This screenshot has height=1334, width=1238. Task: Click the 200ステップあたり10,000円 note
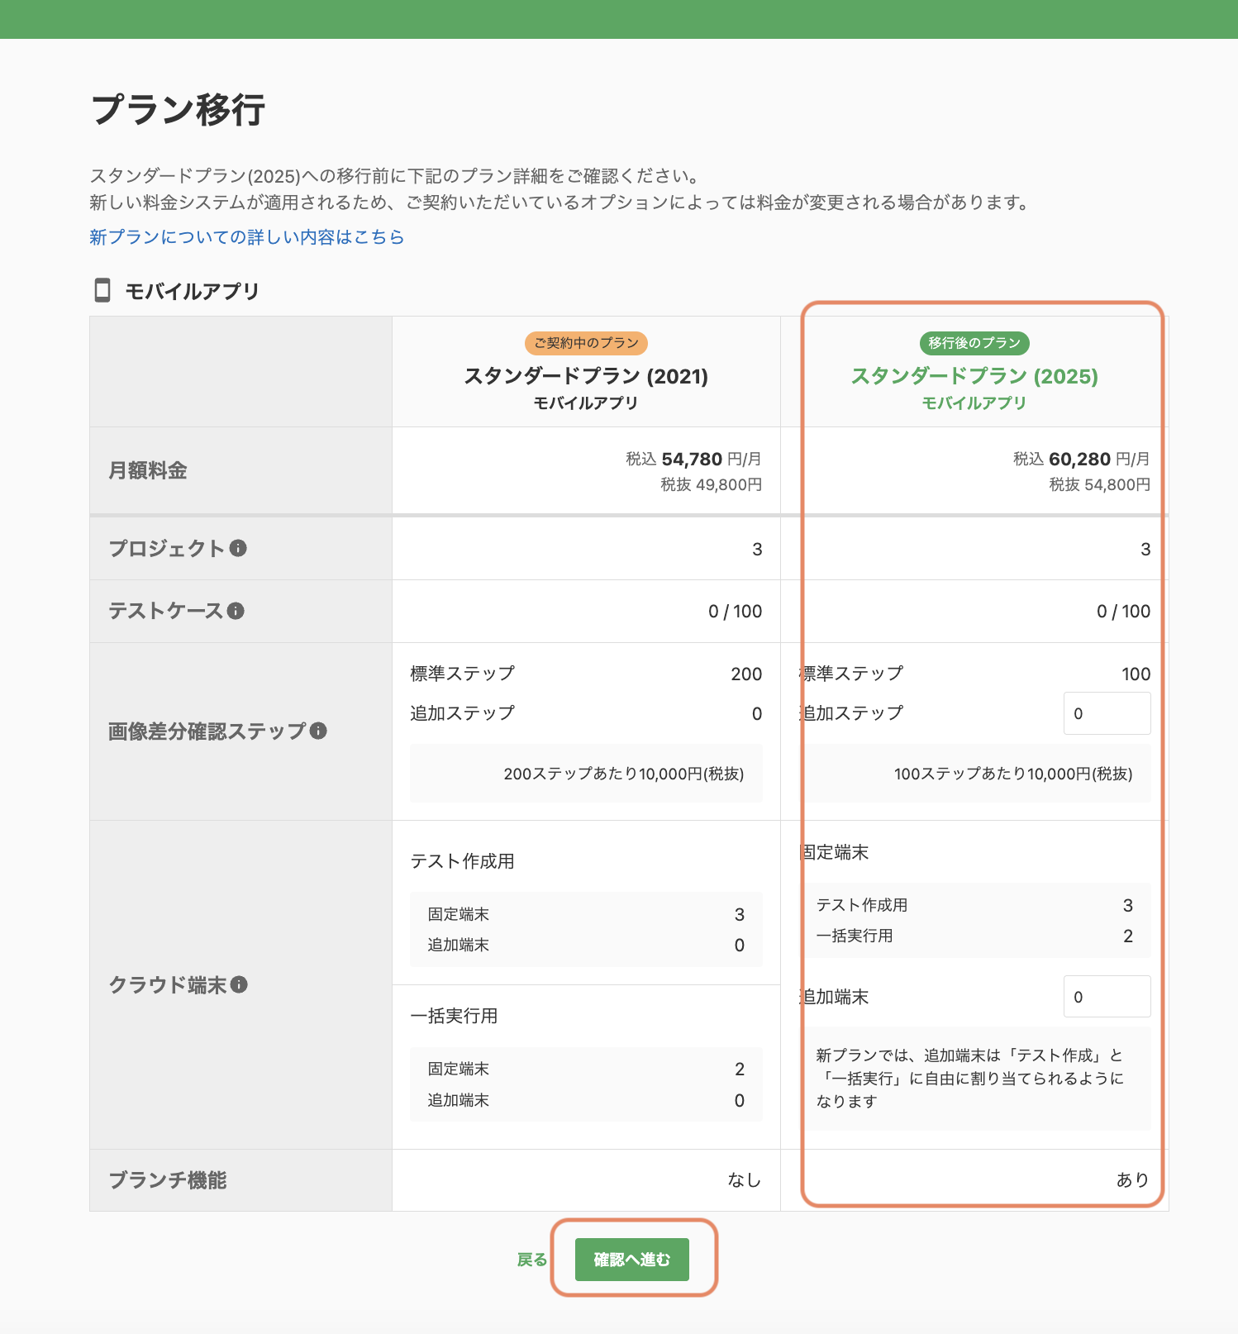pos(624,774)
